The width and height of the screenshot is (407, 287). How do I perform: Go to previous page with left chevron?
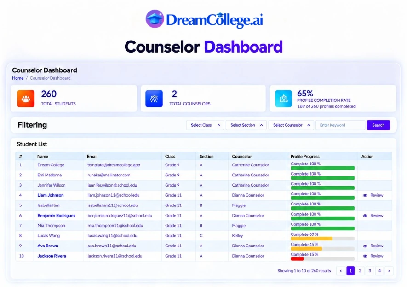tap(341, 271)
